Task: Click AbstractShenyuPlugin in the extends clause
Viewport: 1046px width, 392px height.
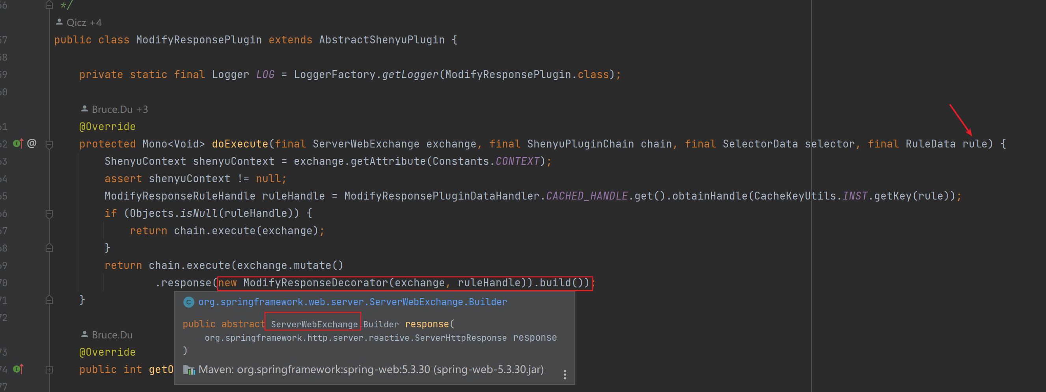Action: [x=382, y=40]
